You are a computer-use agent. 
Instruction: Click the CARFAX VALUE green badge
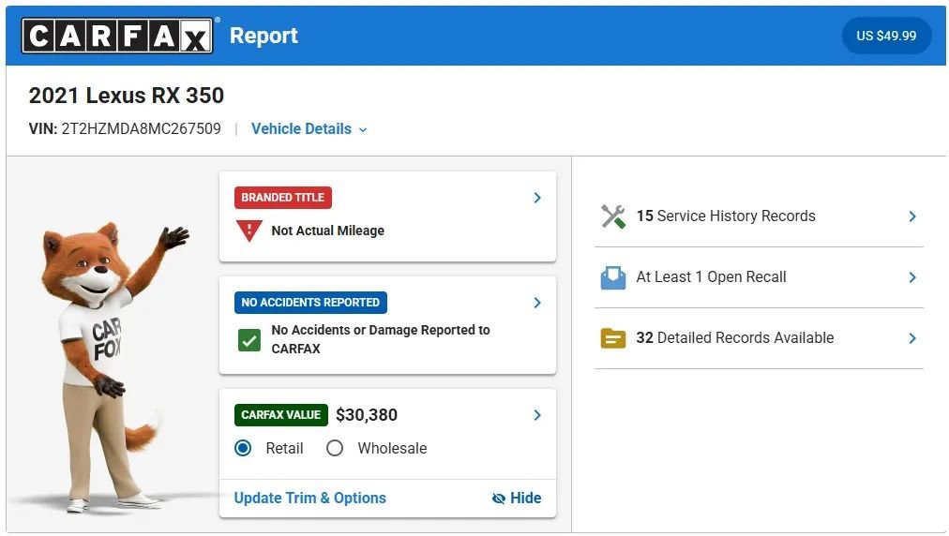point(280,415)
